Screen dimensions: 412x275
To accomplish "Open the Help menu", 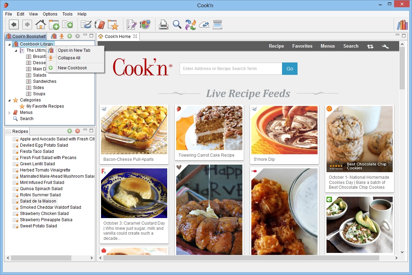I will (82, 14).
